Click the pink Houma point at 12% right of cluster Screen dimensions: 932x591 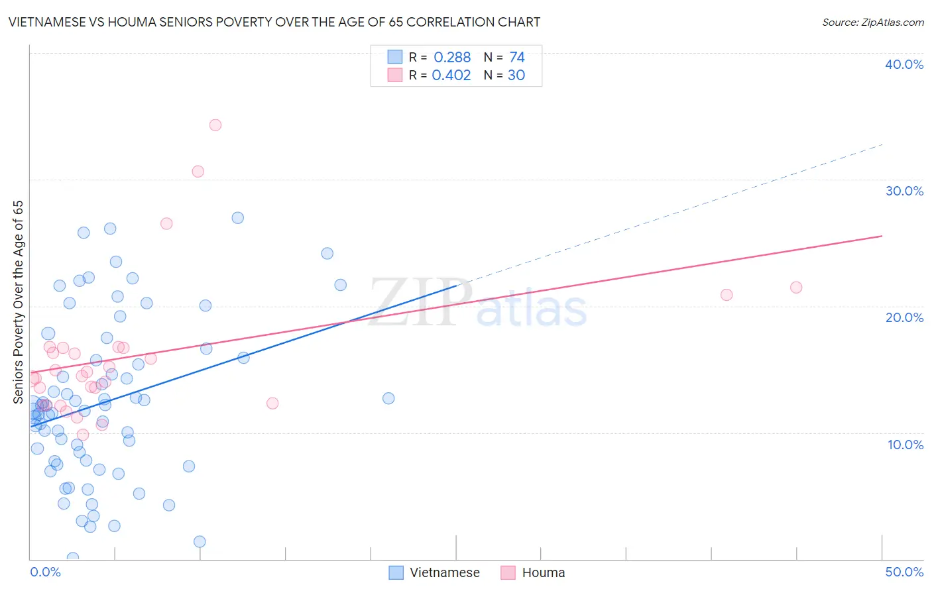point(272,403)
